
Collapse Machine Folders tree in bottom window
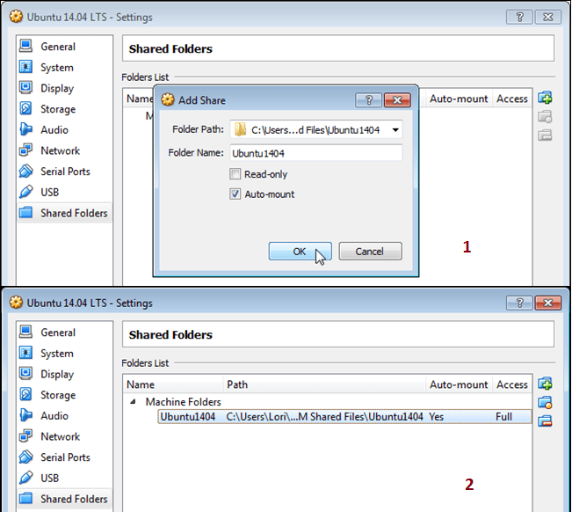pyautogui.click(x=134, y=402)
